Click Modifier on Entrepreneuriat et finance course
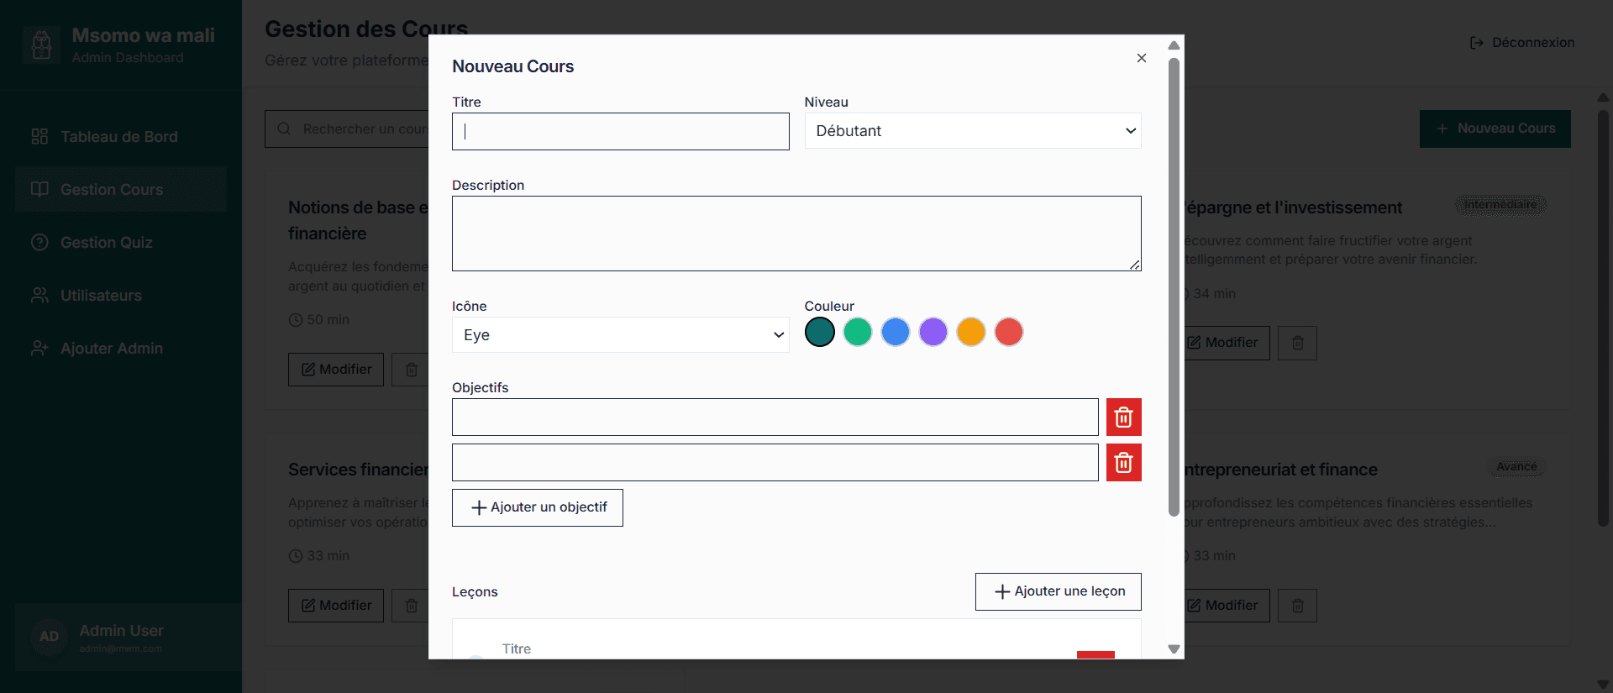1613x693 pixels. [x=1227, y=606]
